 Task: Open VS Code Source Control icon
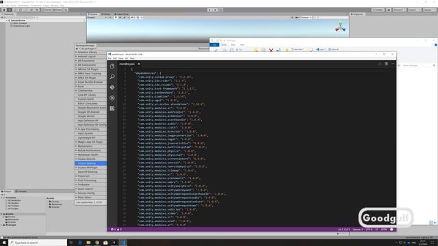[112, 87]
